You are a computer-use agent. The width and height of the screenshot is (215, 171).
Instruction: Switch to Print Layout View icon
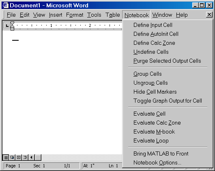click(x=19, y=158)
